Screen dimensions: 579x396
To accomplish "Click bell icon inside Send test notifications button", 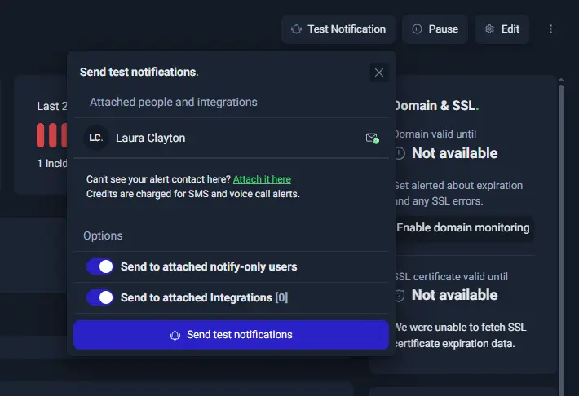I will pyautogui.click(x=175, y=335).
